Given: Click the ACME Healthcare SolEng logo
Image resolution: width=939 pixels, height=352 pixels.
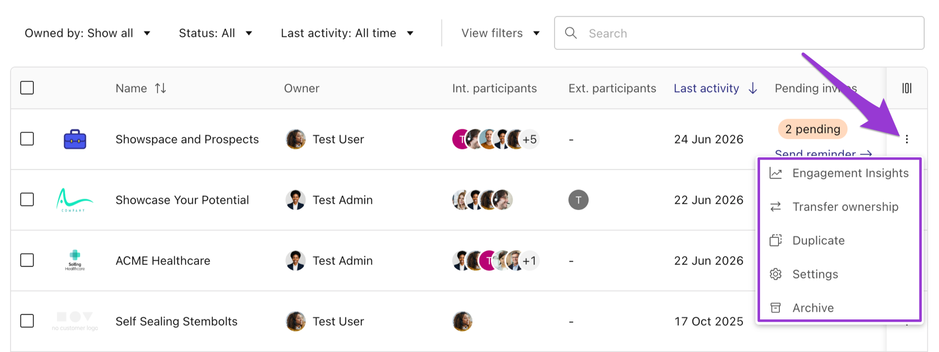Looking at the screenshot, I should pyautogui.click(x=75, y=260).
